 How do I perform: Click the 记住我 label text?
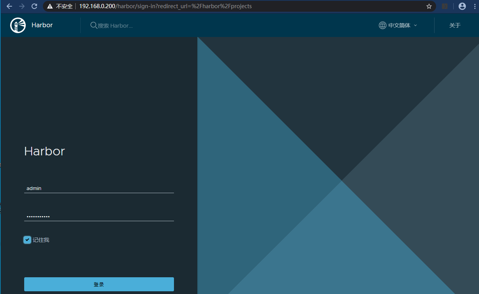[x=41, y=240]
